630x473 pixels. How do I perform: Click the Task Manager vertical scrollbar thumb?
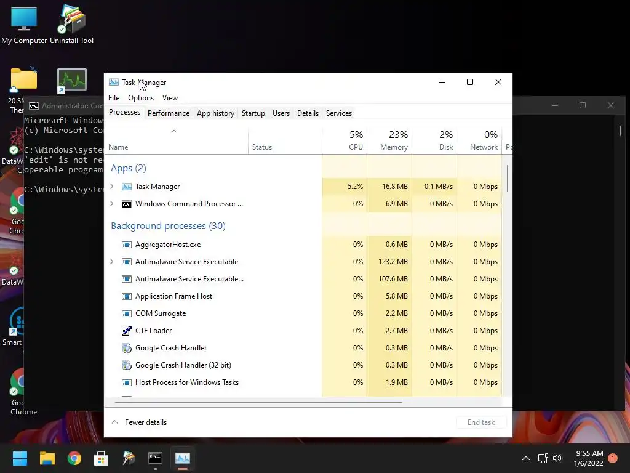[508, 179]
